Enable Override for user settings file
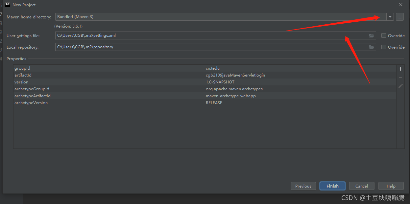 point(383,35)
